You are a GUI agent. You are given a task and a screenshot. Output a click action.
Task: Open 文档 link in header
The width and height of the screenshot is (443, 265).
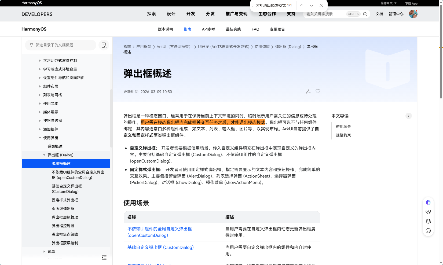click(x=379, y=14)
